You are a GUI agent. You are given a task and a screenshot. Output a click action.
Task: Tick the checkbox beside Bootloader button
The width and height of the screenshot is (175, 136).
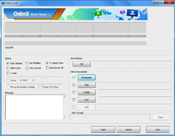pyautogui.click(x=74, y=77)
